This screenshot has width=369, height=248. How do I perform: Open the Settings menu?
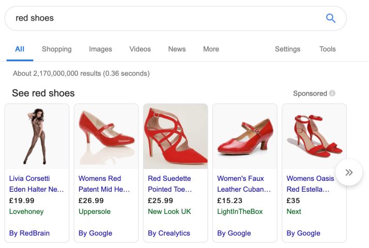(287, 49)
